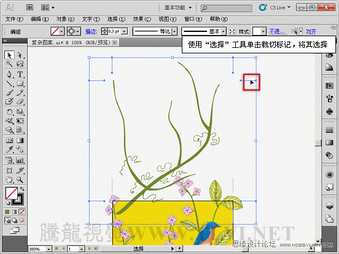Viewport: 339px width, 254px height.
Task: Choose the Rectangle tool
Action: pos(20,83)
